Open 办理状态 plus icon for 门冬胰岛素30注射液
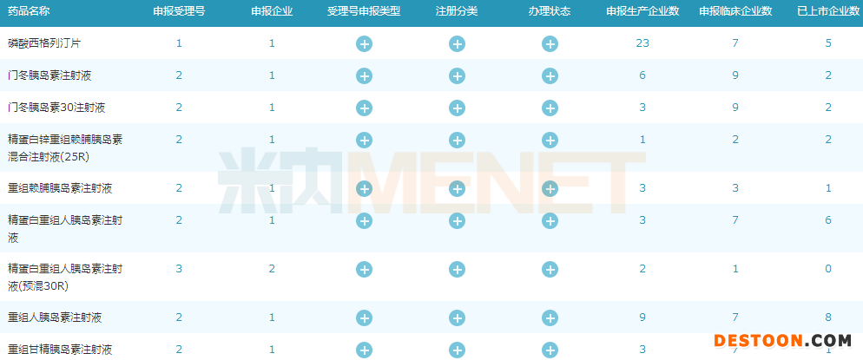The image size is (863, 360). tap(550, 108)
